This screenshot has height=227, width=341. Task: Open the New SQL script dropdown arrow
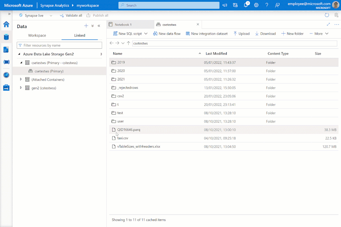[x=146, y=34]
